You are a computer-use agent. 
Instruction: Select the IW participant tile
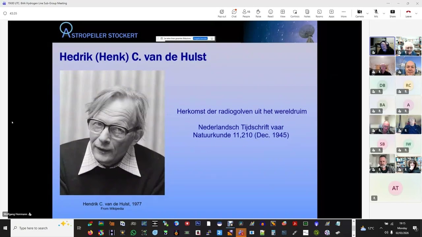tap(408, 144)
